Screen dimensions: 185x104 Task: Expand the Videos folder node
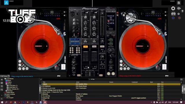[x=5, y=82]
